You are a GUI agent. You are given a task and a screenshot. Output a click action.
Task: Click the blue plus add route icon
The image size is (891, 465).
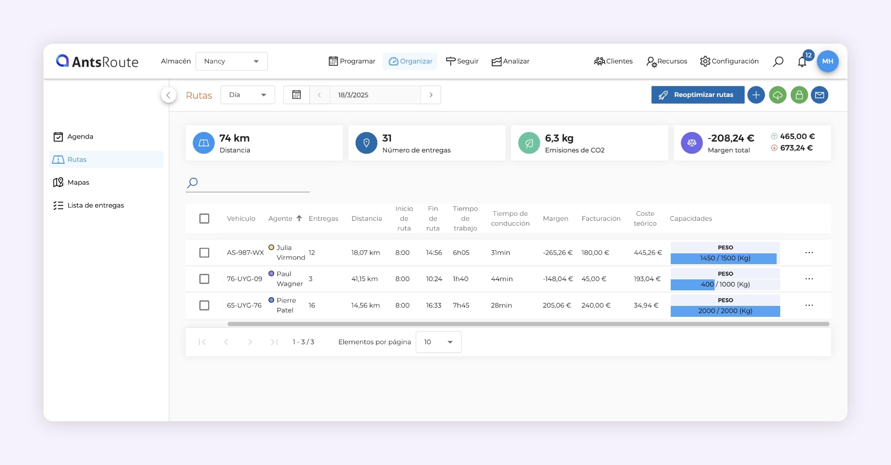(756, 95)
